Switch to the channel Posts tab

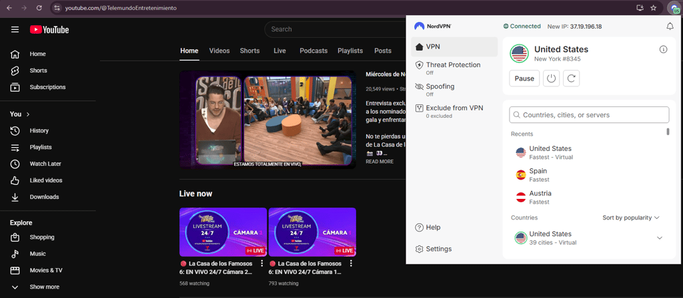(x=383, y=51)
